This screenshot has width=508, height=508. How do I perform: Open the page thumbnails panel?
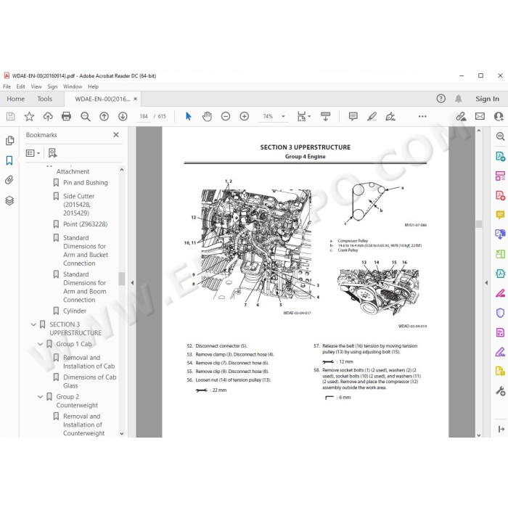9,140
